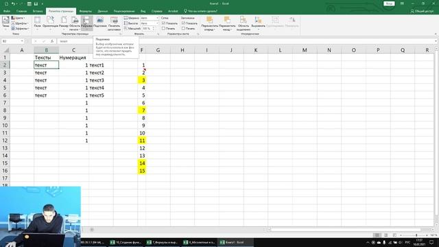The width and height of the screenshot is (439, 247).
Task: Click the Нумерация header cell
Action: [x=73, y=58]
